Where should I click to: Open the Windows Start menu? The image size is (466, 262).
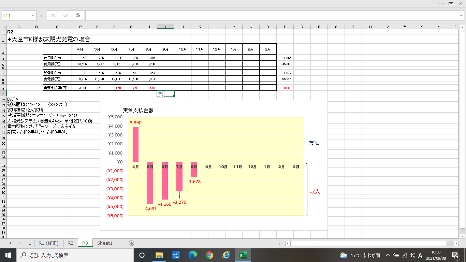point(8,255)
